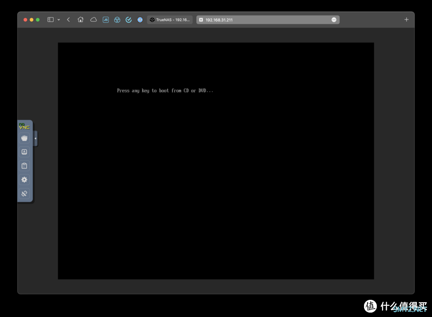Collapse noVNC control bar handle
Screen dimensions: 432x317
[x=36, y=139]
